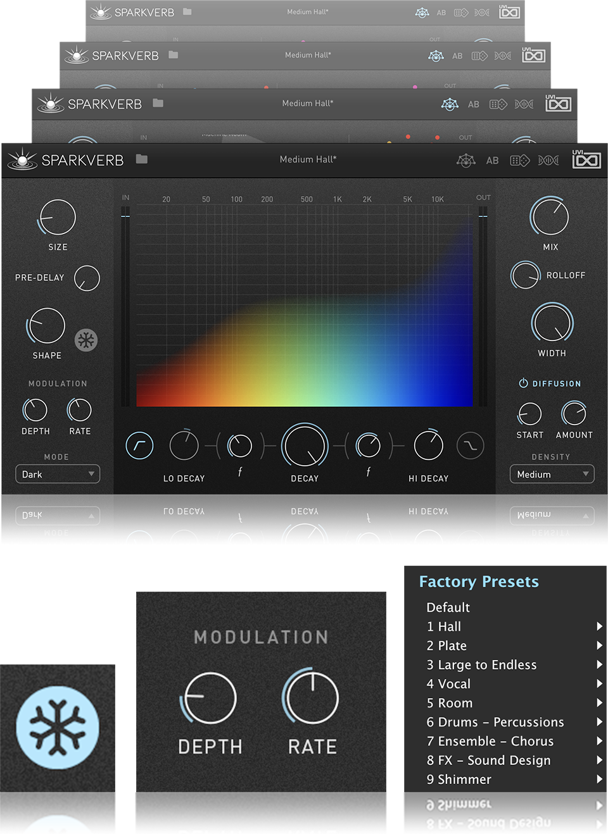
Task: Click the dice randomize icon in the front window
Action: click(x=519, y=161)
